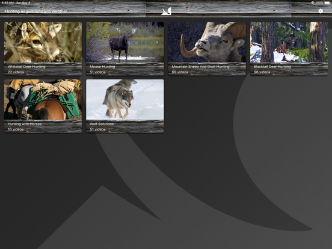Screen dimensions: 332x249
Task: Open Wolf Solutions thumbnail image
Action: [125, 99]
